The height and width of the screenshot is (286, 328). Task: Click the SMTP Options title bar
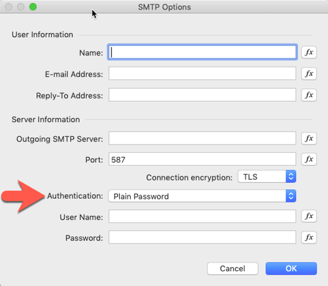click(x=164, y=7)
